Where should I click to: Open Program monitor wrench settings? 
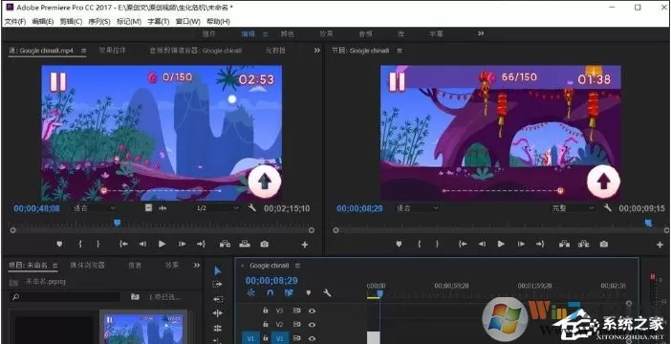[608, 208]
